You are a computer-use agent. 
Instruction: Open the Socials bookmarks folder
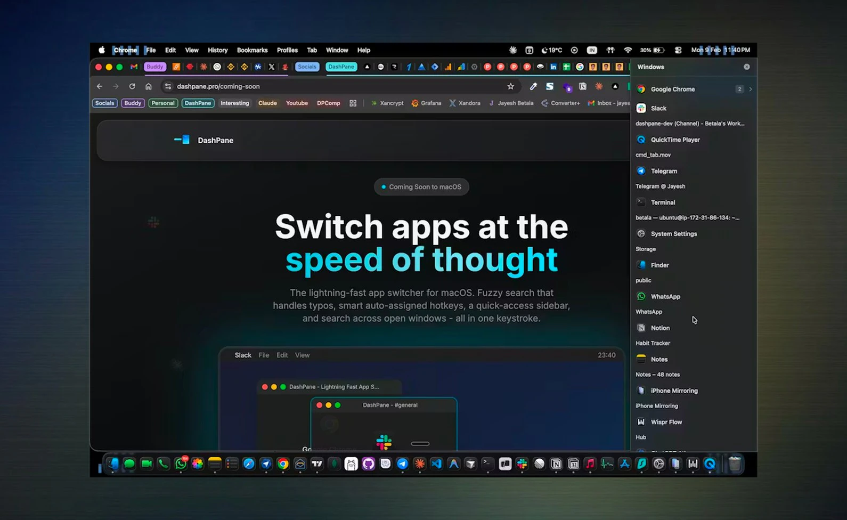(x=105, y=103)
